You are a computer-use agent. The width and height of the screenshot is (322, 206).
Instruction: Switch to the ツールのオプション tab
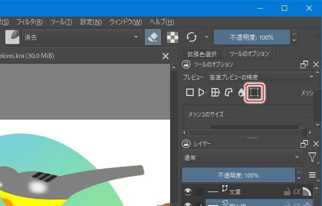click(x=249, y=54)
